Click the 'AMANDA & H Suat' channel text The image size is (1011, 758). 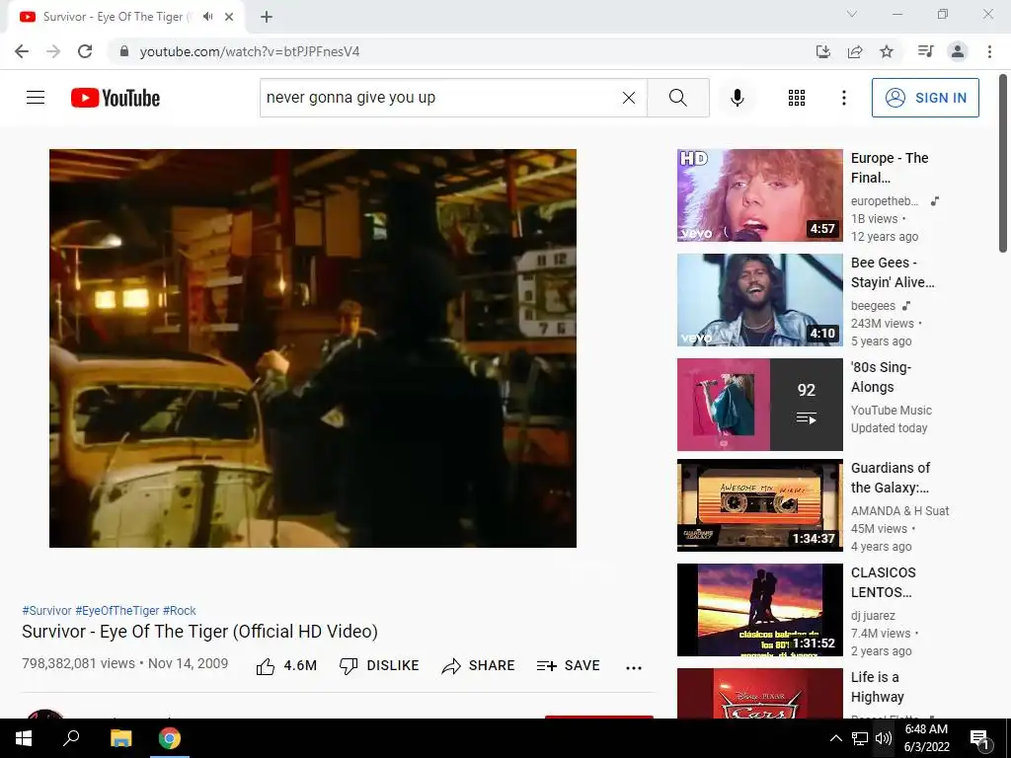pyautogui.click(x=900, y=510)
